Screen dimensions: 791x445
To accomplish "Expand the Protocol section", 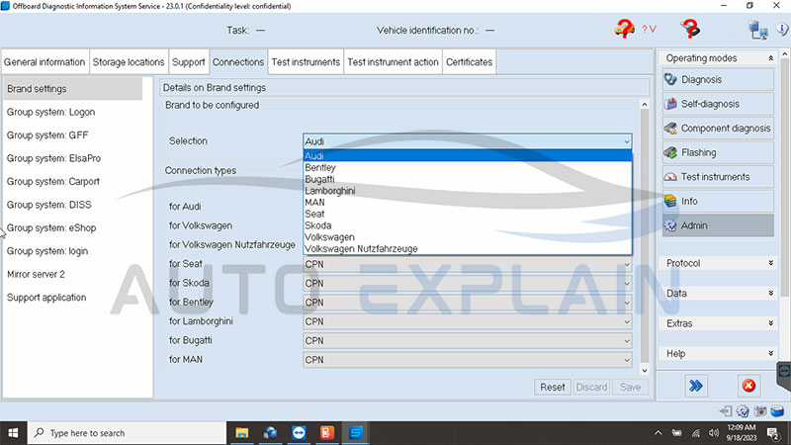I will point(771,263).
